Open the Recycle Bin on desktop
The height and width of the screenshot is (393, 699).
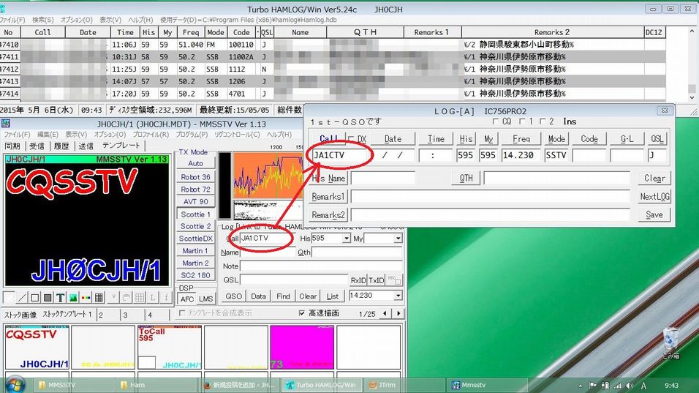coord(670,343)
